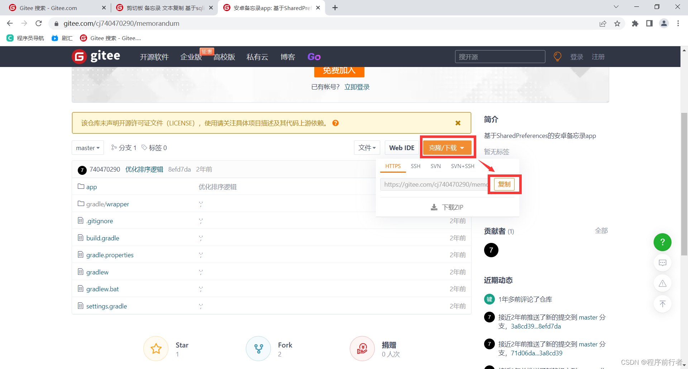
Task: Click the Fork icon button
Action: pyautogui.click(x=258, y=349)
